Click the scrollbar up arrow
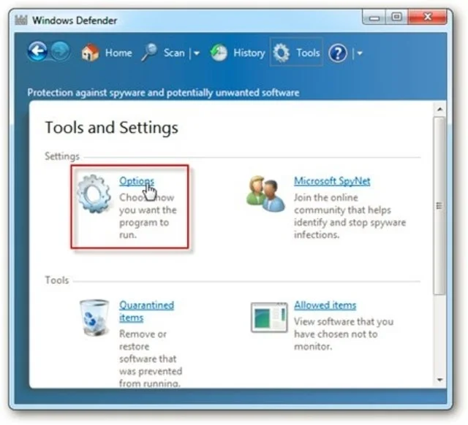The width and height of the screenshot is (468, 425). [439, 110]
